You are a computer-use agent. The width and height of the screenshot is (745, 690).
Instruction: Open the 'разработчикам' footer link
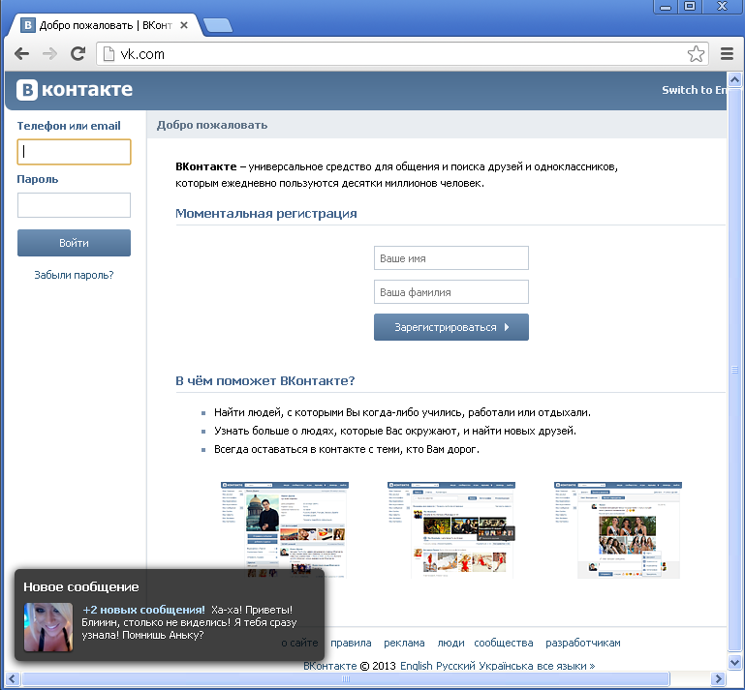[583, 643]
